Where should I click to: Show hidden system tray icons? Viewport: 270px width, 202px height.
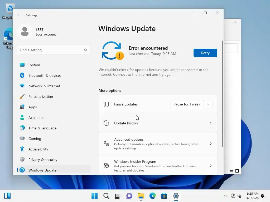(x=225, y=196)
